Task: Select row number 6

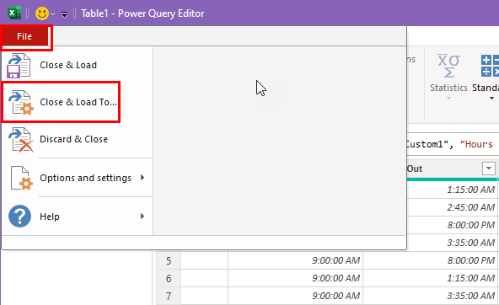Action: (x=169, y=279)
